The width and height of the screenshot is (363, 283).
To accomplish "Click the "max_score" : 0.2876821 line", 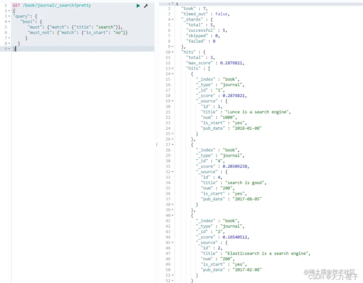I will pyautogui.click(x=215, y=63).
